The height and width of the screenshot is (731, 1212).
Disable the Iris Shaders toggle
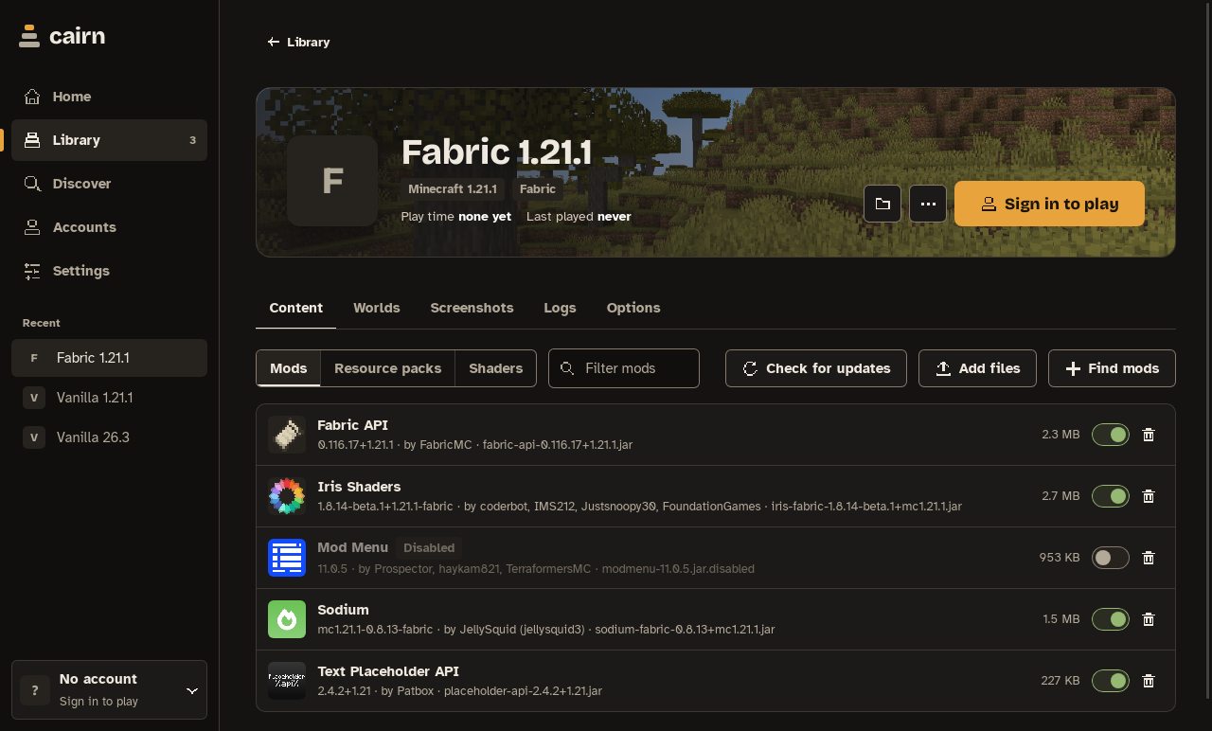click(1111, 496)
